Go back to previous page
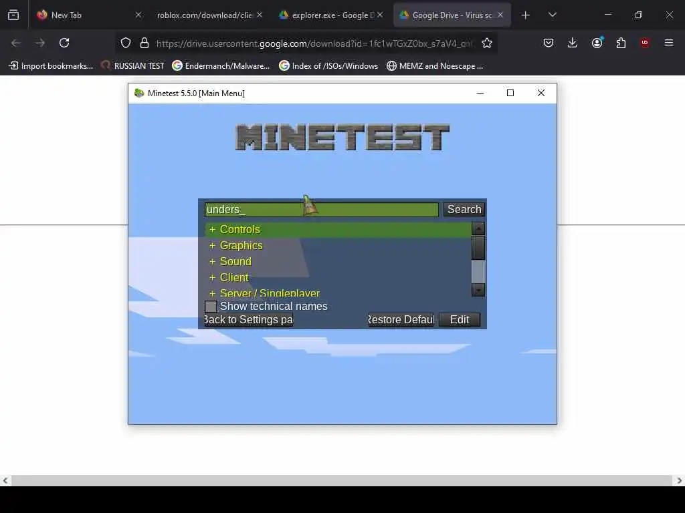 pyautogui.click(x=16, y=43)
